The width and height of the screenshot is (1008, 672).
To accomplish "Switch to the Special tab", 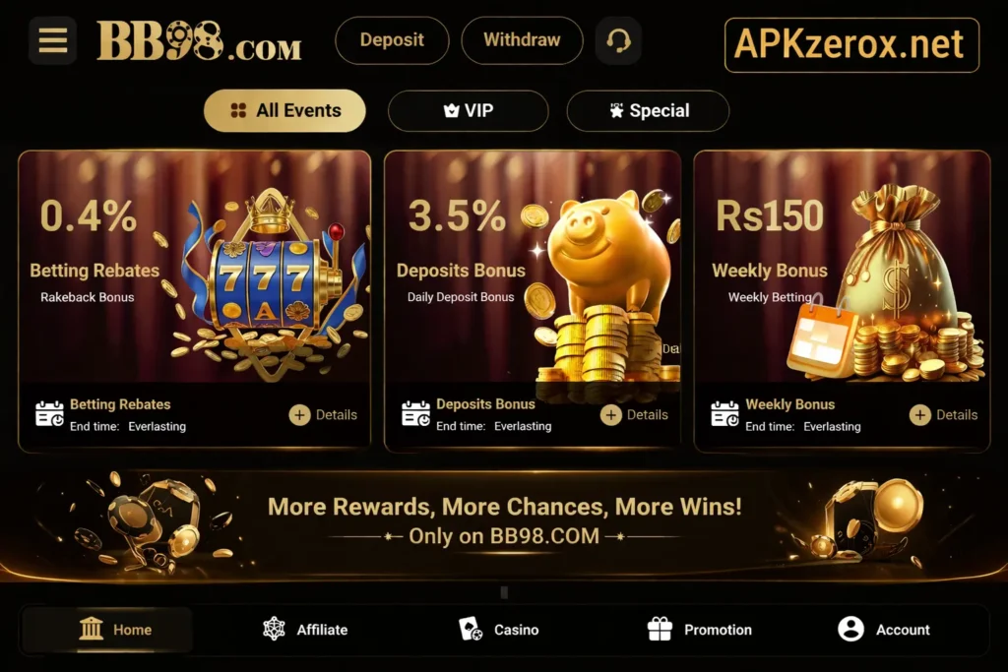I will [x=648, y=110].
